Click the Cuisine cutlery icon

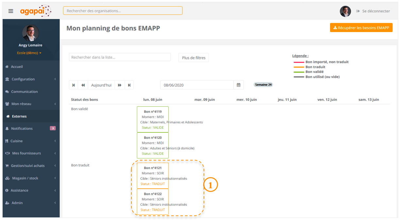click(7, 141)
